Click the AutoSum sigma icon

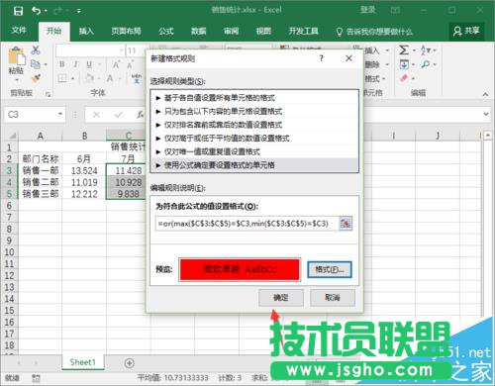(404, 50)
